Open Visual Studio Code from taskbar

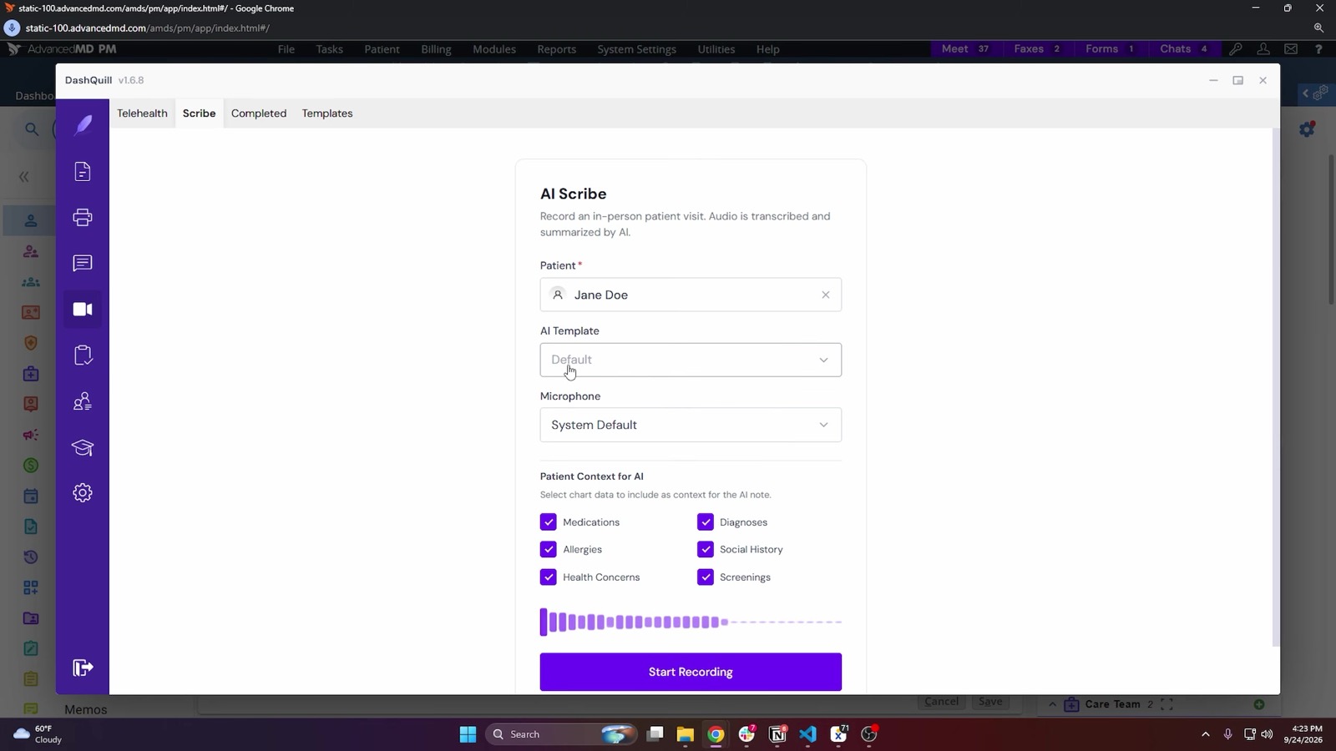click(807, 734)
